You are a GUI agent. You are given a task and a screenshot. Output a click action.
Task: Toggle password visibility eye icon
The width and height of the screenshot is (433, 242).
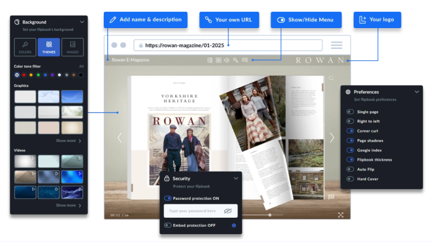pos(228,211)
